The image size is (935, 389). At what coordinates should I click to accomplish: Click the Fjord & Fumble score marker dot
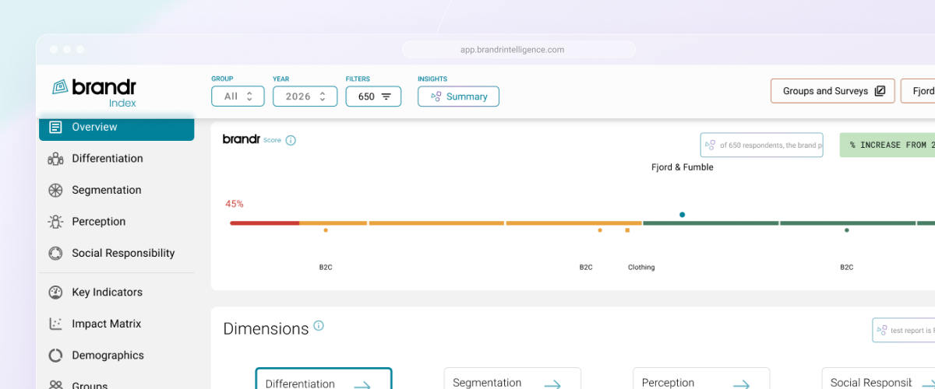coord(683,215)
